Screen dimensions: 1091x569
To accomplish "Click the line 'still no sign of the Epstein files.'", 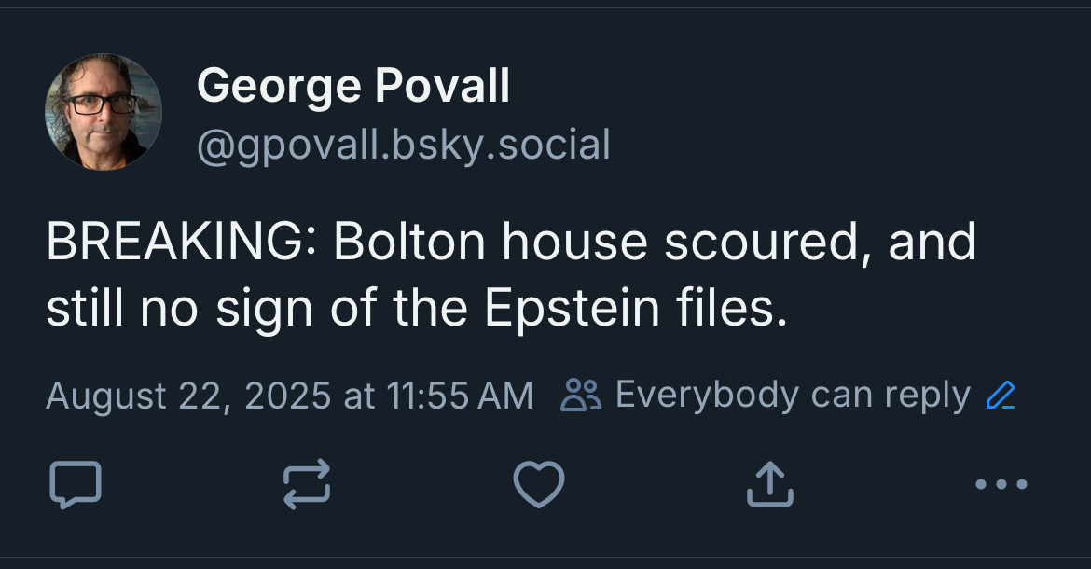I will coord(417,308).
